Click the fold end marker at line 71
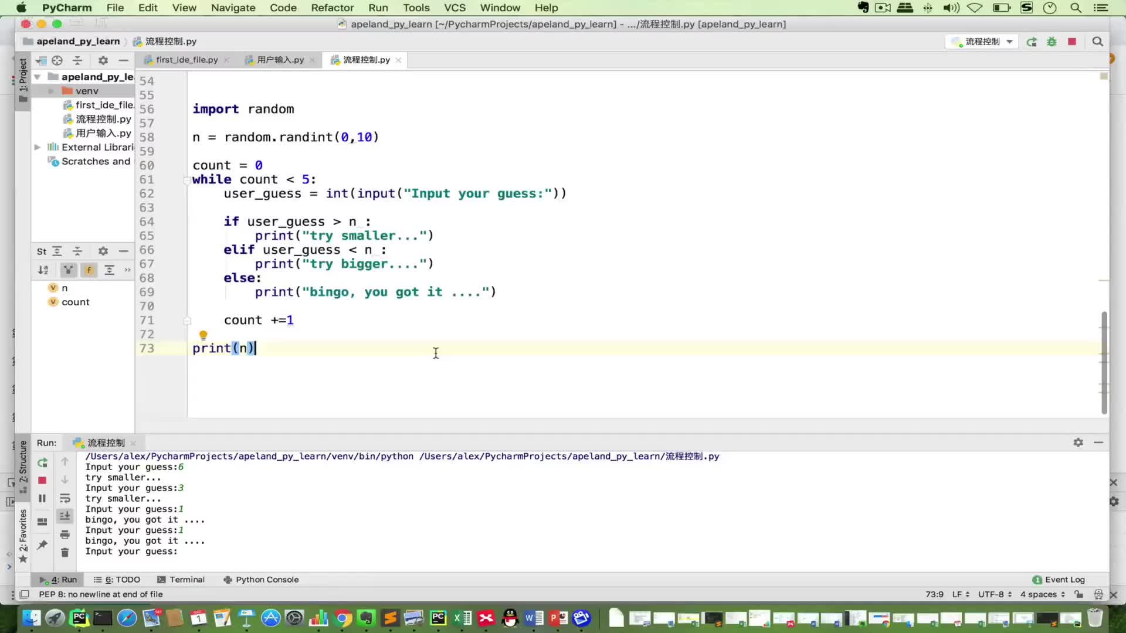The image size is (1126, 633). coord(187,321)
